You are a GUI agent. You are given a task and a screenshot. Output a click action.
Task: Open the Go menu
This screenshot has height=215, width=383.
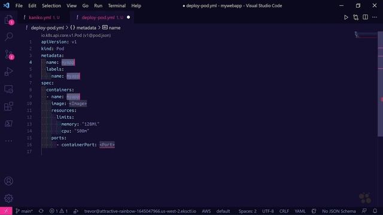(x=85, y=5)
